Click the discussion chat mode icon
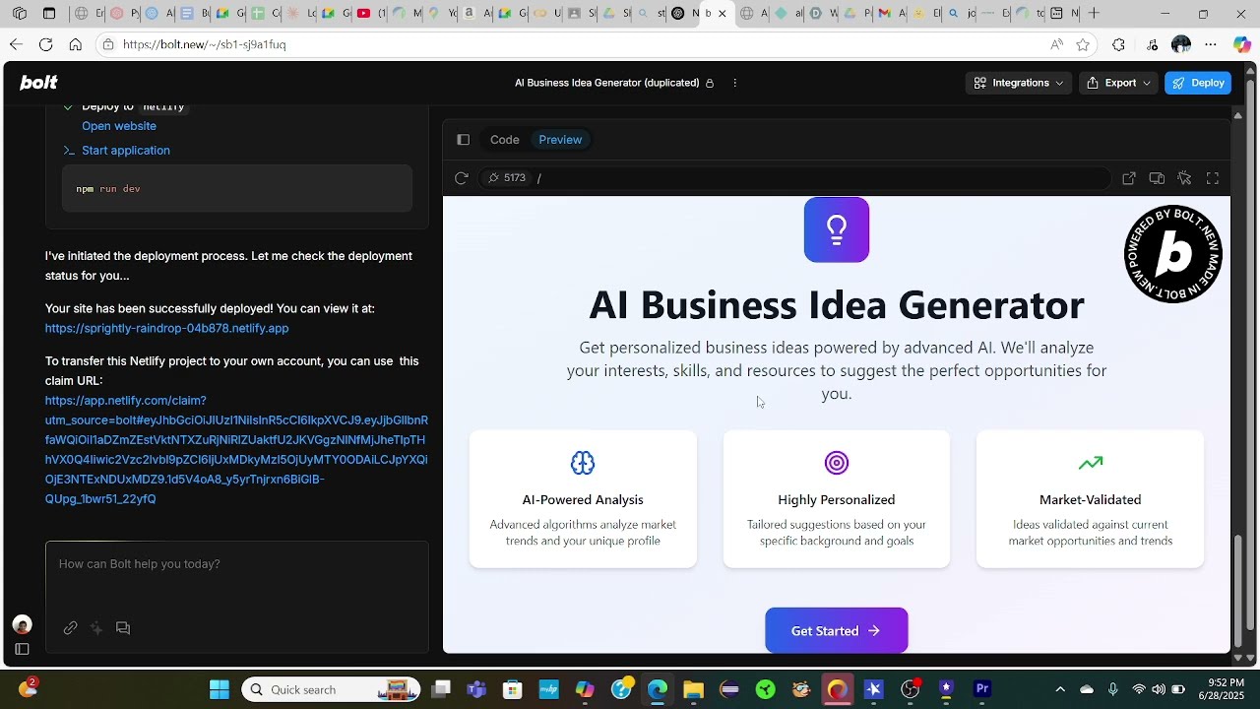This screenshot has height=709, width=1260. click(x=123, y=628)
